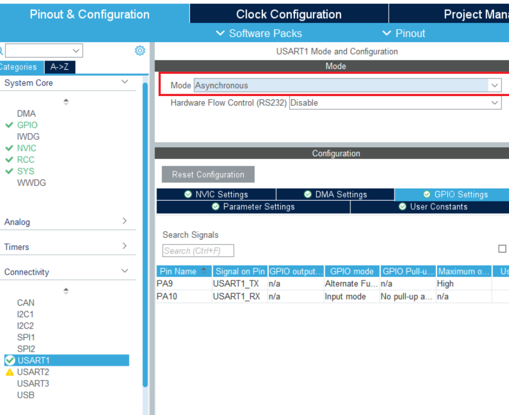Image resolution: width=509 pixels, height=415 pixels.
Task: Select the PA10 pin row
Action: click(333, 296)
